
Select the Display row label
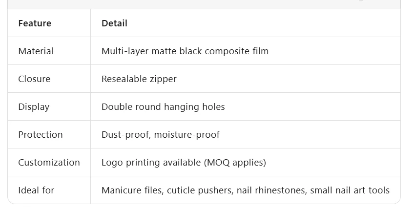pos(34,107)
